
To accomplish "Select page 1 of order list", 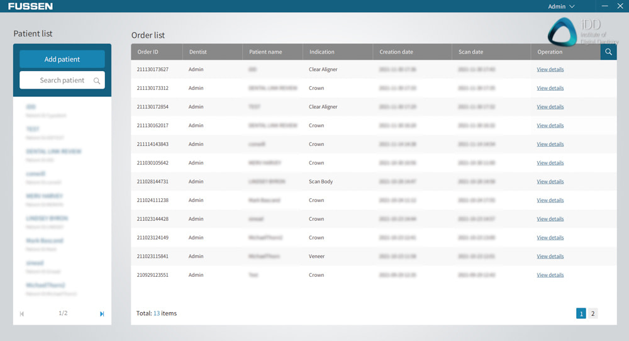I will click(x=581, y=313).
